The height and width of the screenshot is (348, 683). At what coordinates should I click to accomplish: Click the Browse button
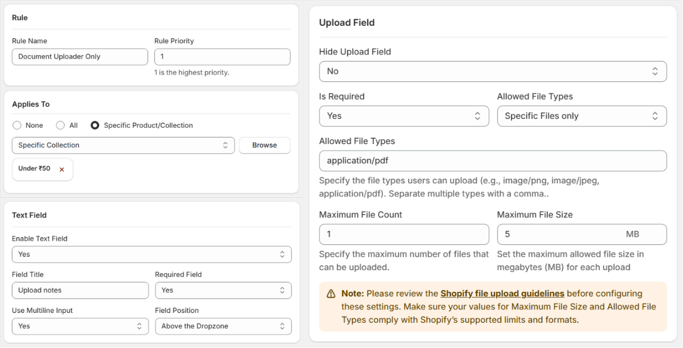click(264, 145)
